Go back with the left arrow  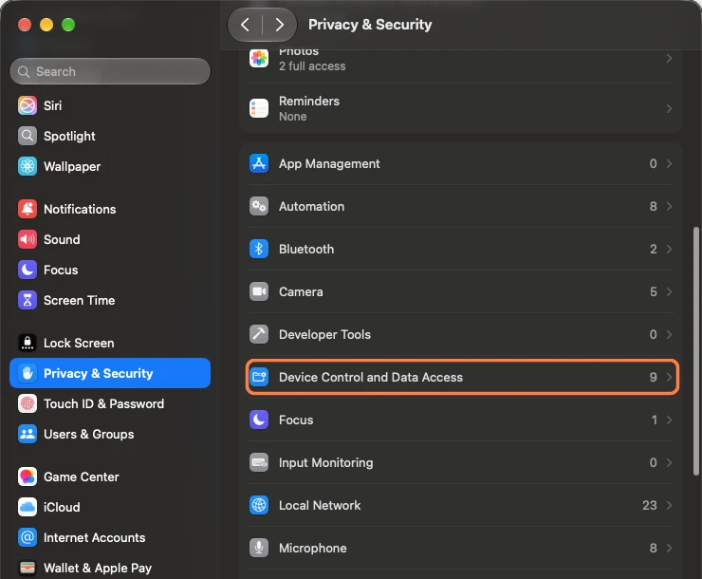point(245,24)
